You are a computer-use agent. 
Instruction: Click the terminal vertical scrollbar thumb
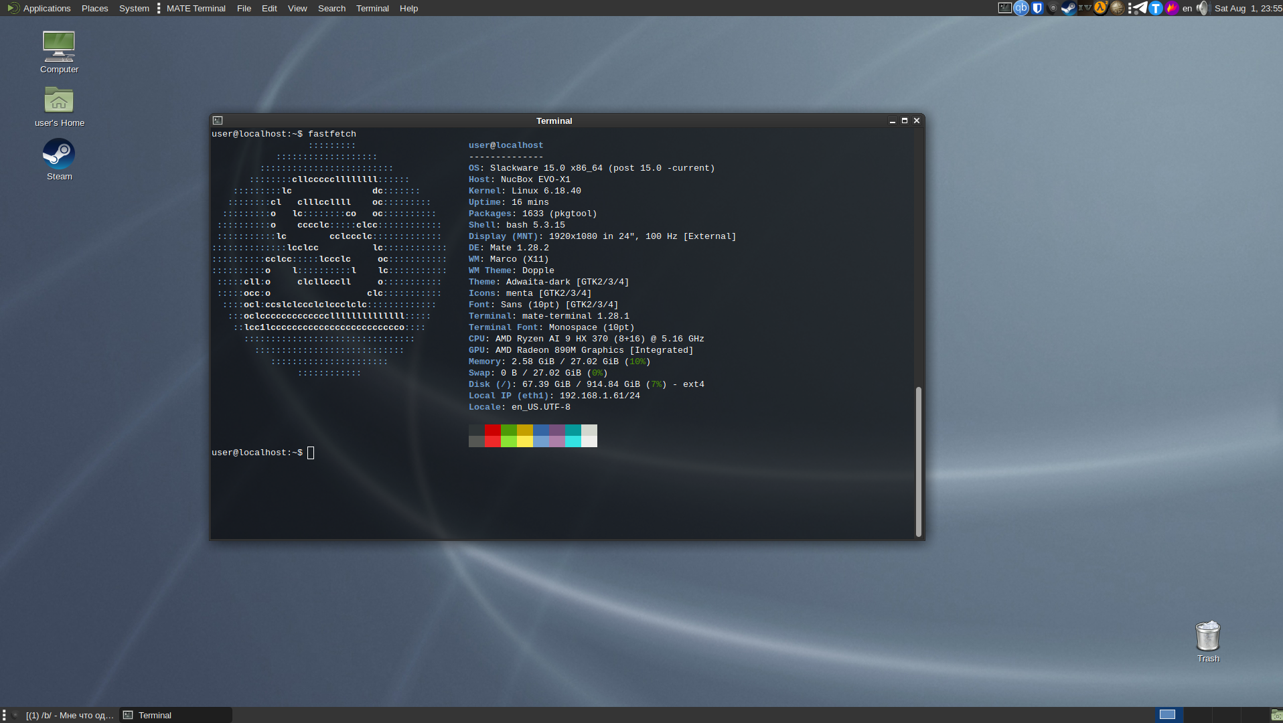click(919, 461)
